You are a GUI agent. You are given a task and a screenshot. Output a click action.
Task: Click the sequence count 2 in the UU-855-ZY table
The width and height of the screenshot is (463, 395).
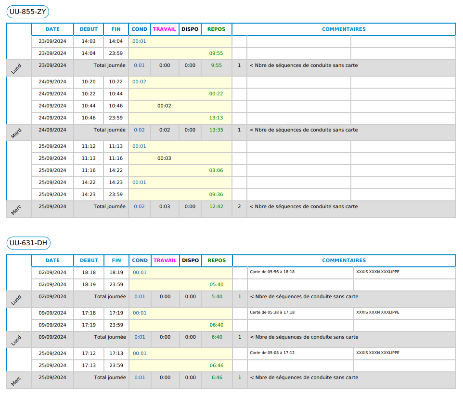(239, 207)
